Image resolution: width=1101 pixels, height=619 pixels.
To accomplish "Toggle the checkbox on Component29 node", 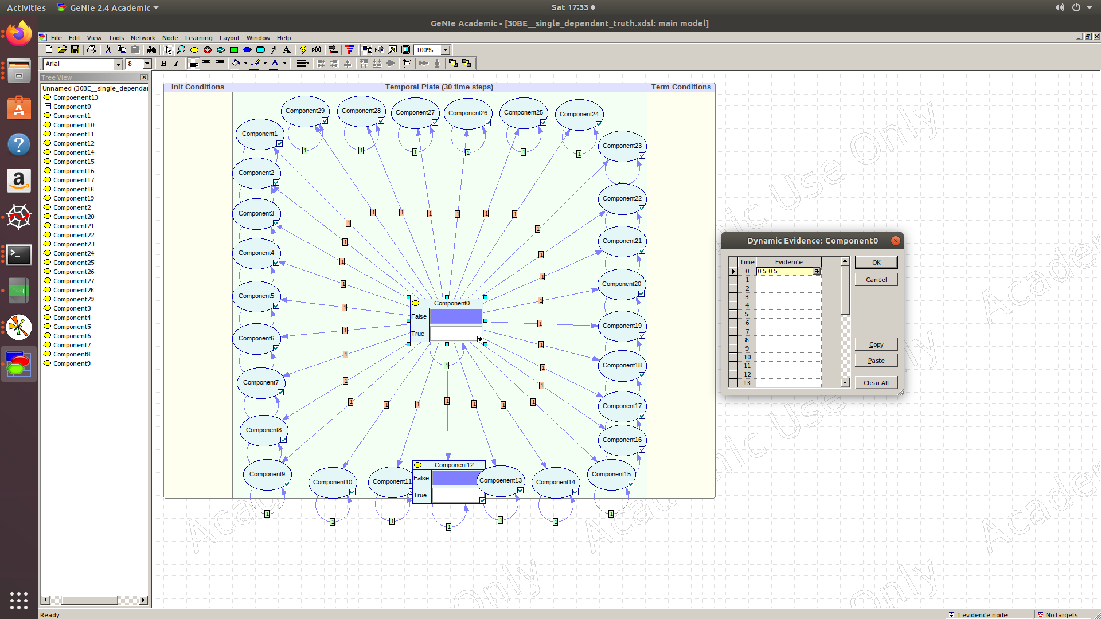I will click(x=325, y=121).
